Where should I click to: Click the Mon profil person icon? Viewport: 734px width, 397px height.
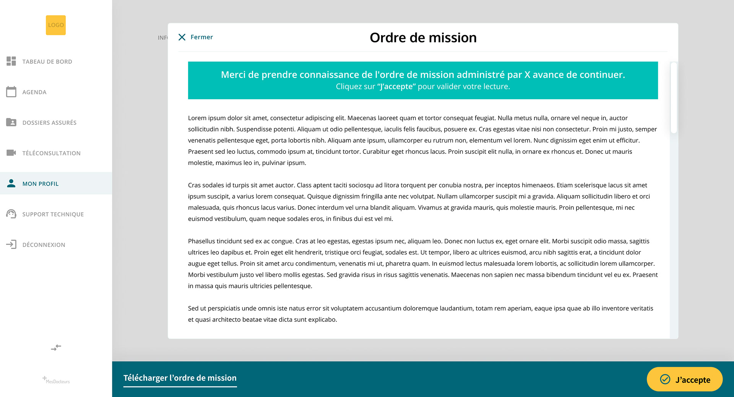pos(11,183)
